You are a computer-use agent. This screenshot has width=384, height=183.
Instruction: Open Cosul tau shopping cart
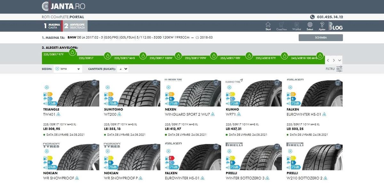(x=282, y=26)
